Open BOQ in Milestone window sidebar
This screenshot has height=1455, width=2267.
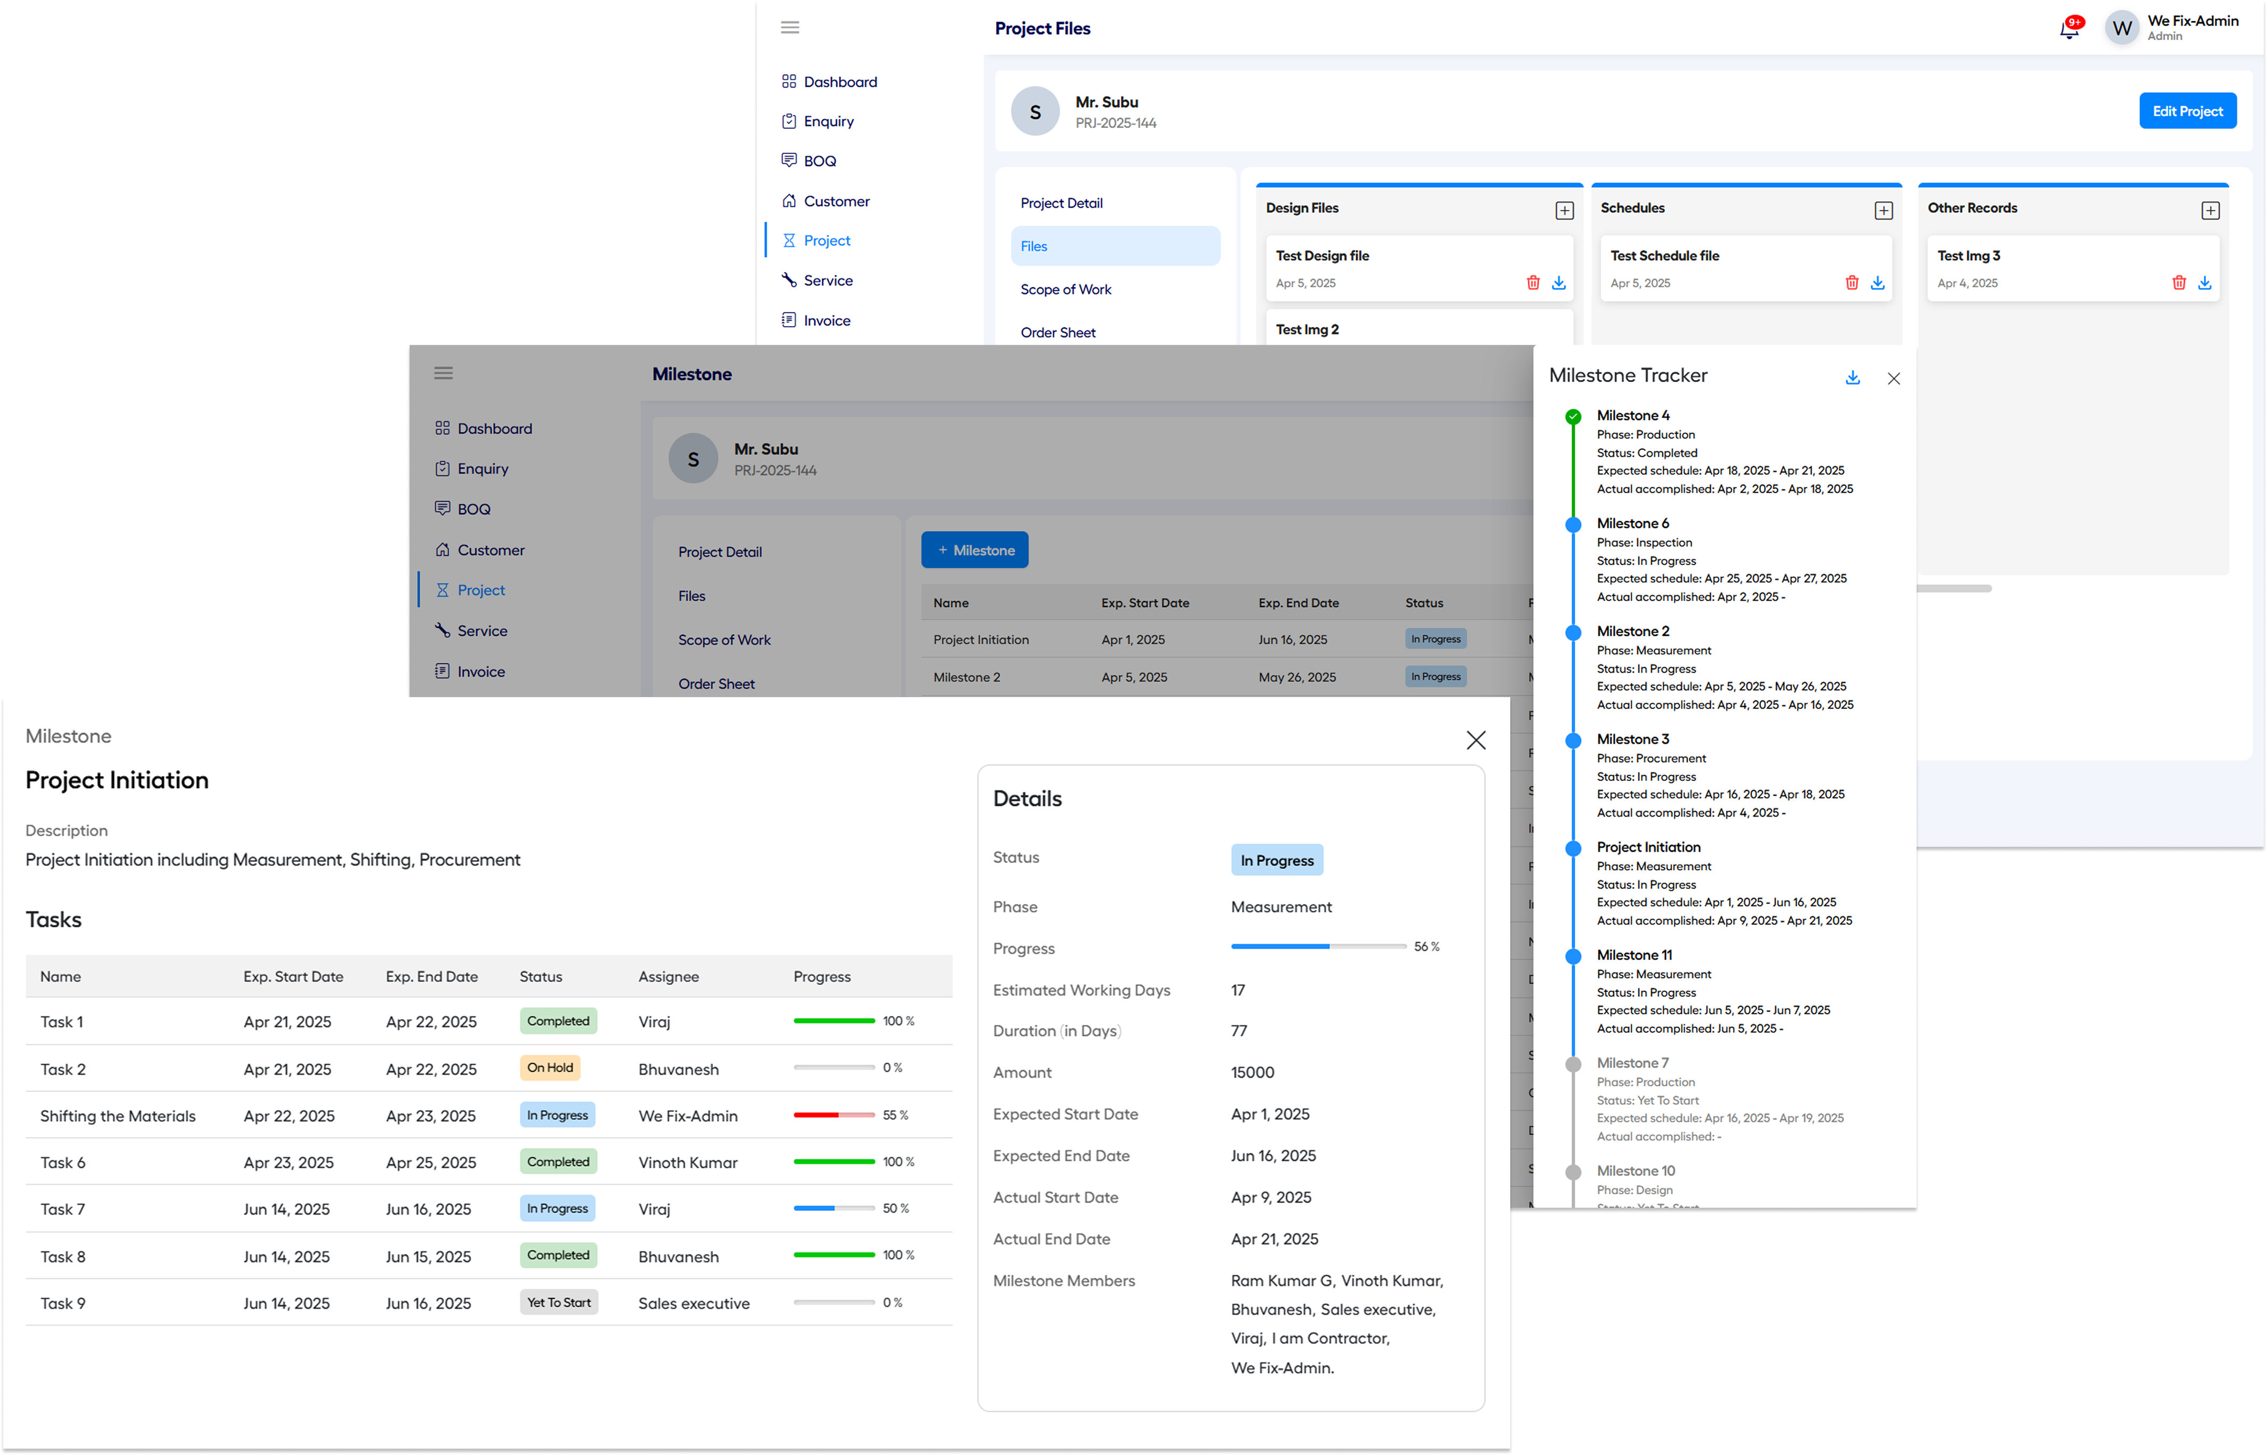click(474, 510)
